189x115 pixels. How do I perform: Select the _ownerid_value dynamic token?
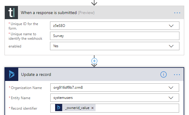pos(78,108)
